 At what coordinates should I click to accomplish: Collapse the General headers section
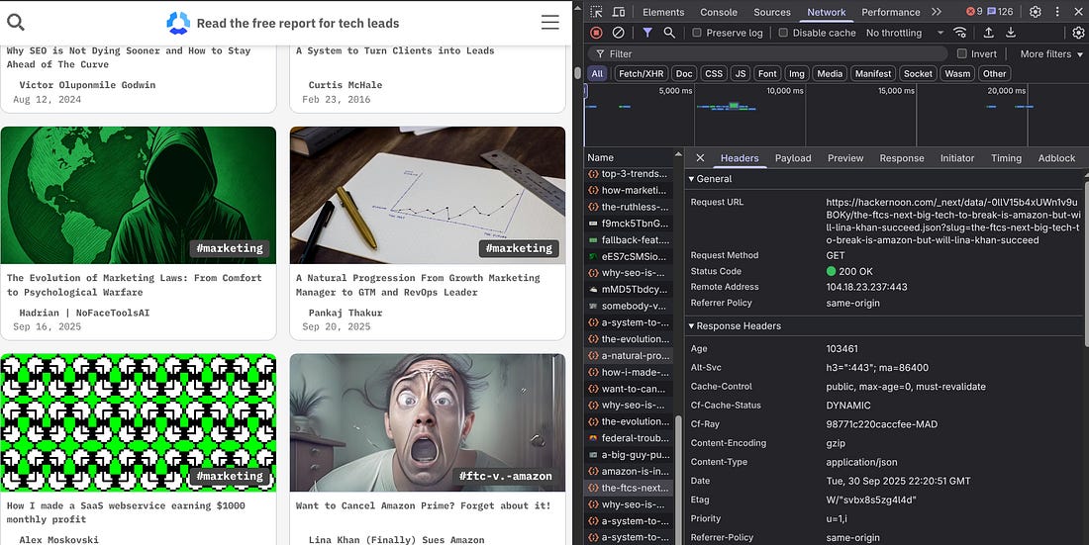pos(710,178)
